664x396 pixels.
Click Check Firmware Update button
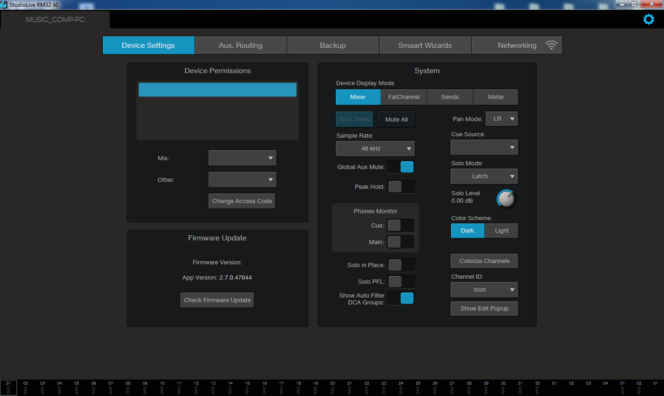(x=217, y=300)
